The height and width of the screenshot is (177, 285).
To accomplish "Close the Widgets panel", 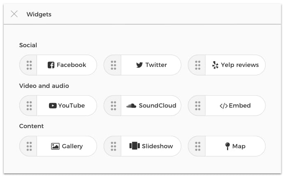I will (x=14, y=14).
